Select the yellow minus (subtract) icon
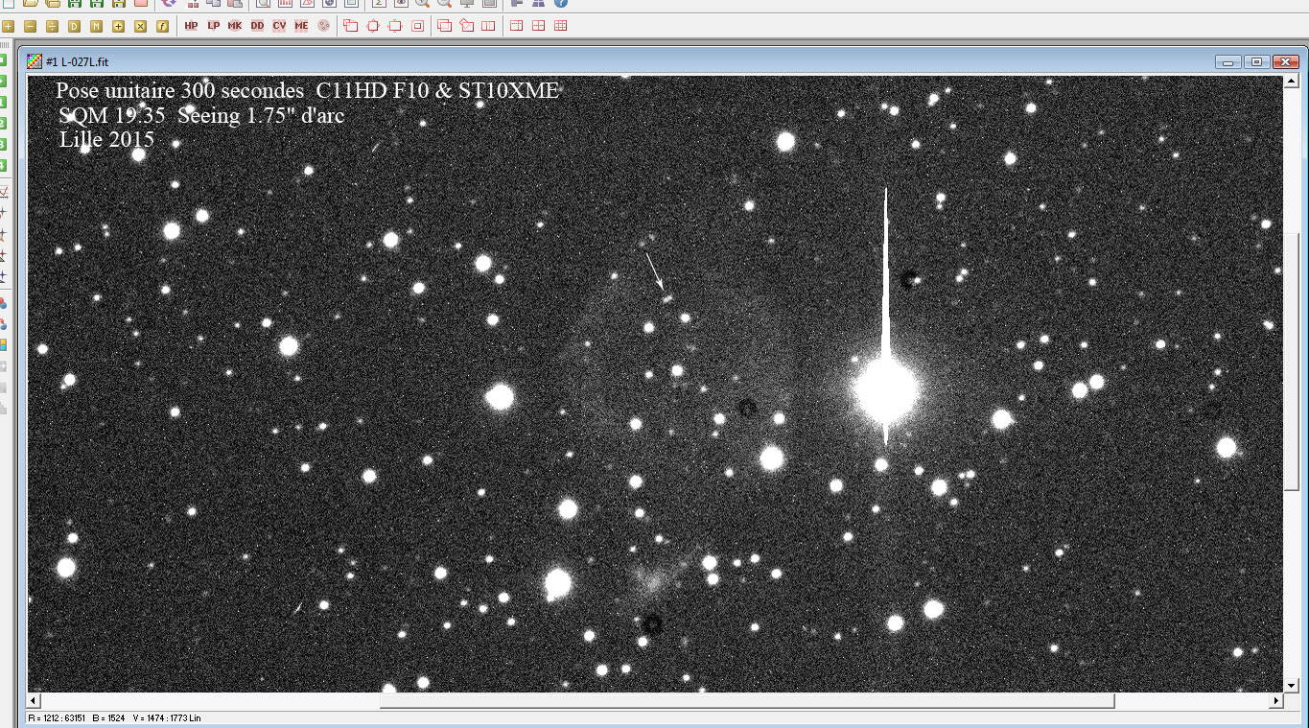 pyautogui.click(x=31, y=26)
